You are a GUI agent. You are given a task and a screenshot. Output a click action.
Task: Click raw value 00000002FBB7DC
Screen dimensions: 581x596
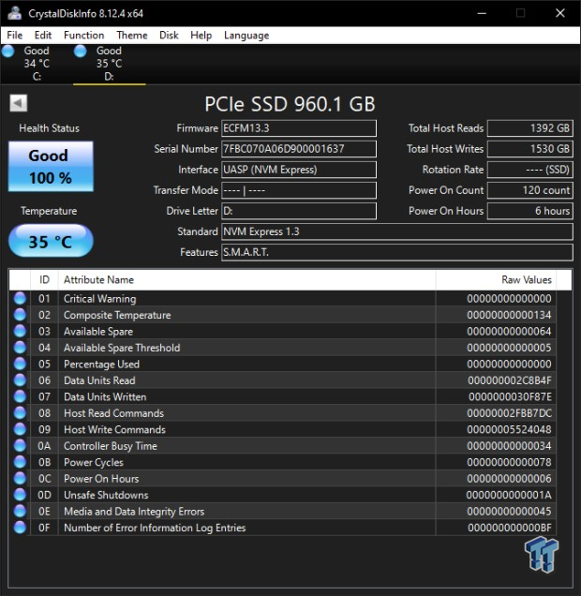(509, 413)
